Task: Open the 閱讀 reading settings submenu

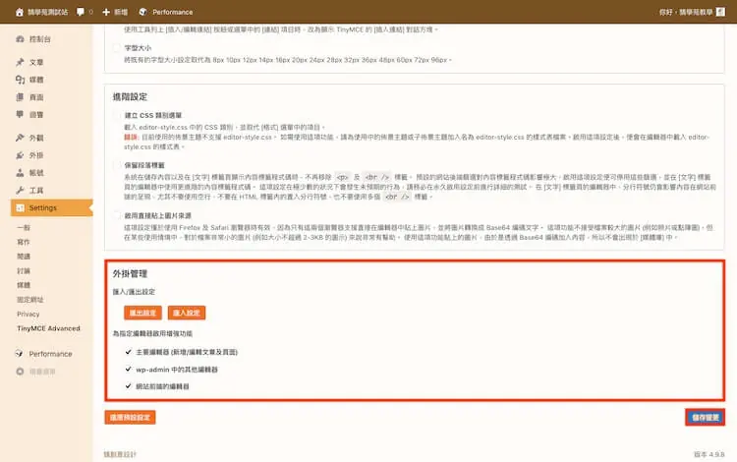Action: coord(24,257)
